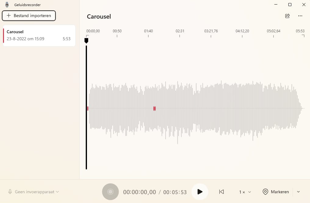This screenshot has width=310, height=203.
Task: Click the current time display 00:00:00,00
Action: click(x=139, y=192)
